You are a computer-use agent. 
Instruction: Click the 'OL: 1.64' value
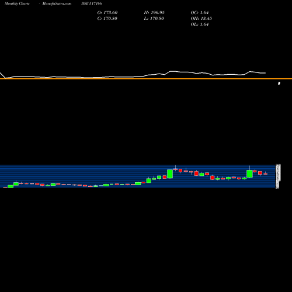200,24
